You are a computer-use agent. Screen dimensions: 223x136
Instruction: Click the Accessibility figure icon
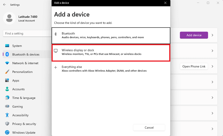pos(7,115)
